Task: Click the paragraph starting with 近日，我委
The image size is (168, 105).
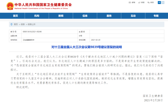Action: coord(87,63)
